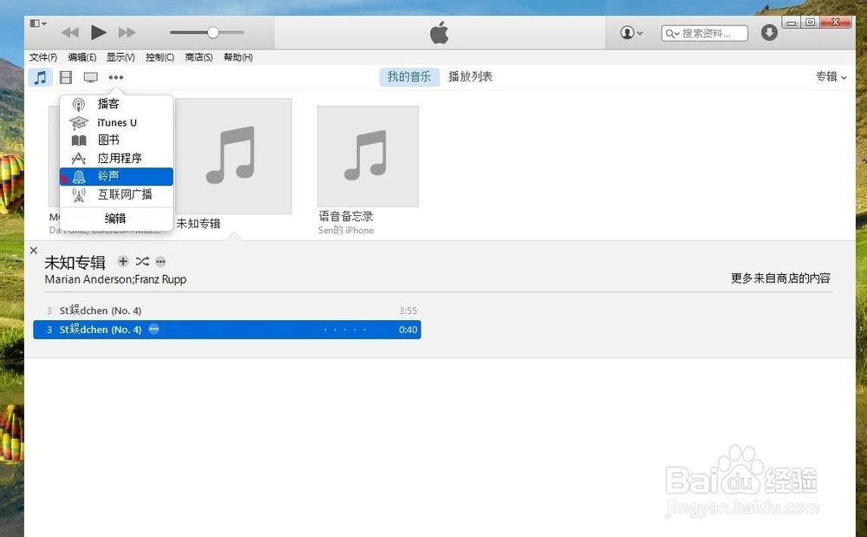Toggle shuffle next to the album title
Viewport: 867px width, 537px height.
coord(141,261)
